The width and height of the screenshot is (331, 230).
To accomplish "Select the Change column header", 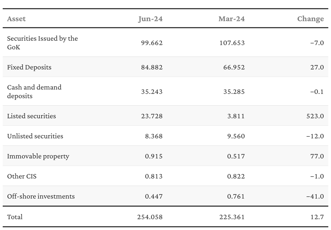I will click(310, 19).
